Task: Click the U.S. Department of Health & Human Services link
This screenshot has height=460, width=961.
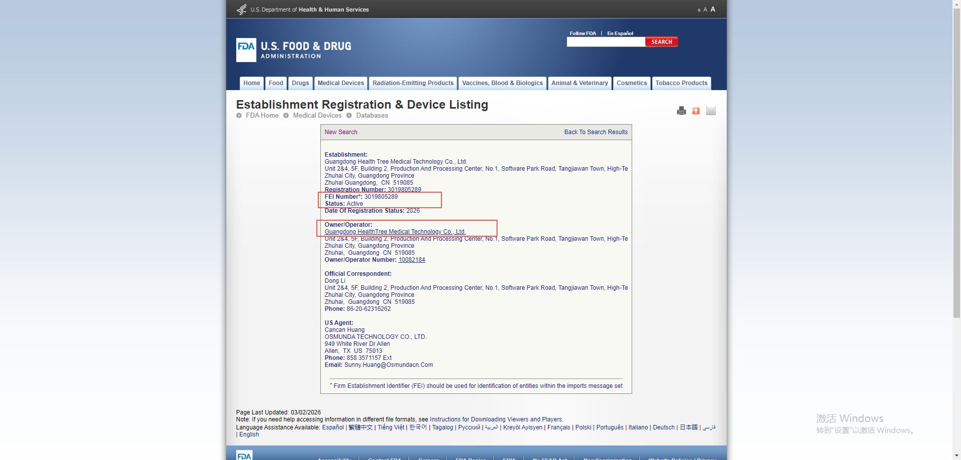Action: pyautogui.click(x=310, y=10)
